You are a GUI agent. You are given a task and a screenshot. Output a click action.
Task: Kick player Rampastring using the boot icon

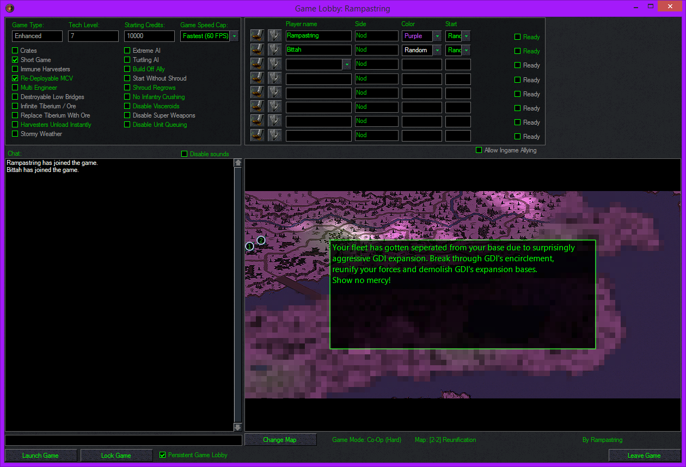click(x=257, y=35)
